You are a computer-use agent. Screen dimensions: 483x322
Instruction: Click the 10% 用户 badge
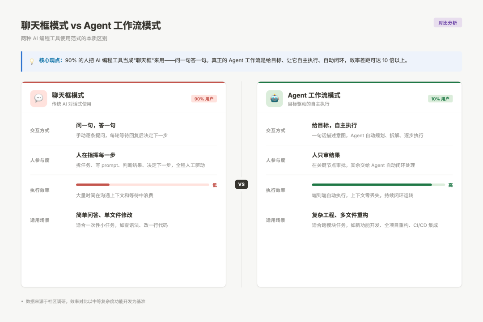pos(440,98)
